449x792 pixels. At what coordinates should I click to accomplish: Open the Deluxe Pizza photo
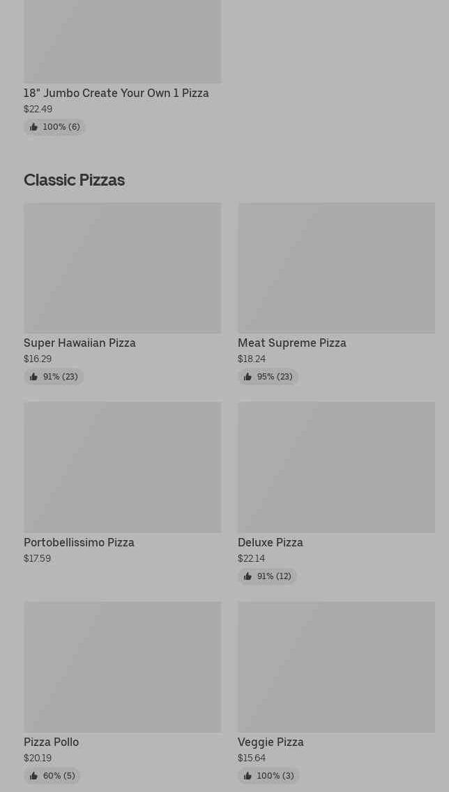[336, 467]
